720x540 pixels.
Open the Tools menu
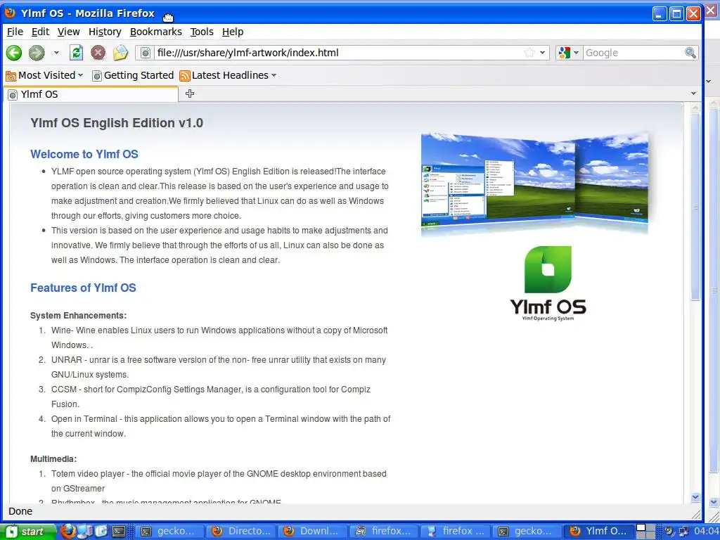coord(202,32)
